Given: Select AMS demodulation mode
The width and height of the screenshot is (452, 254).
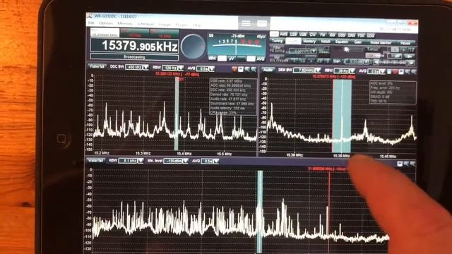Looking at the screenshot, I should pyautogui.click(x=284, y=35).
